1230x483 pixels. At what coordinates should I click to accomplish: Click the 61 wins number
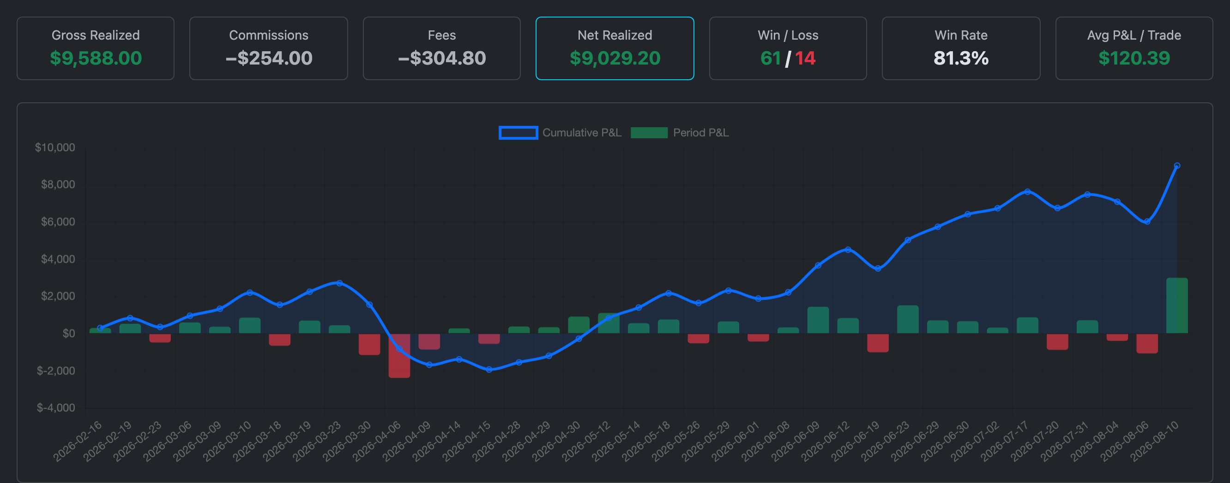[x=770, y=58]
